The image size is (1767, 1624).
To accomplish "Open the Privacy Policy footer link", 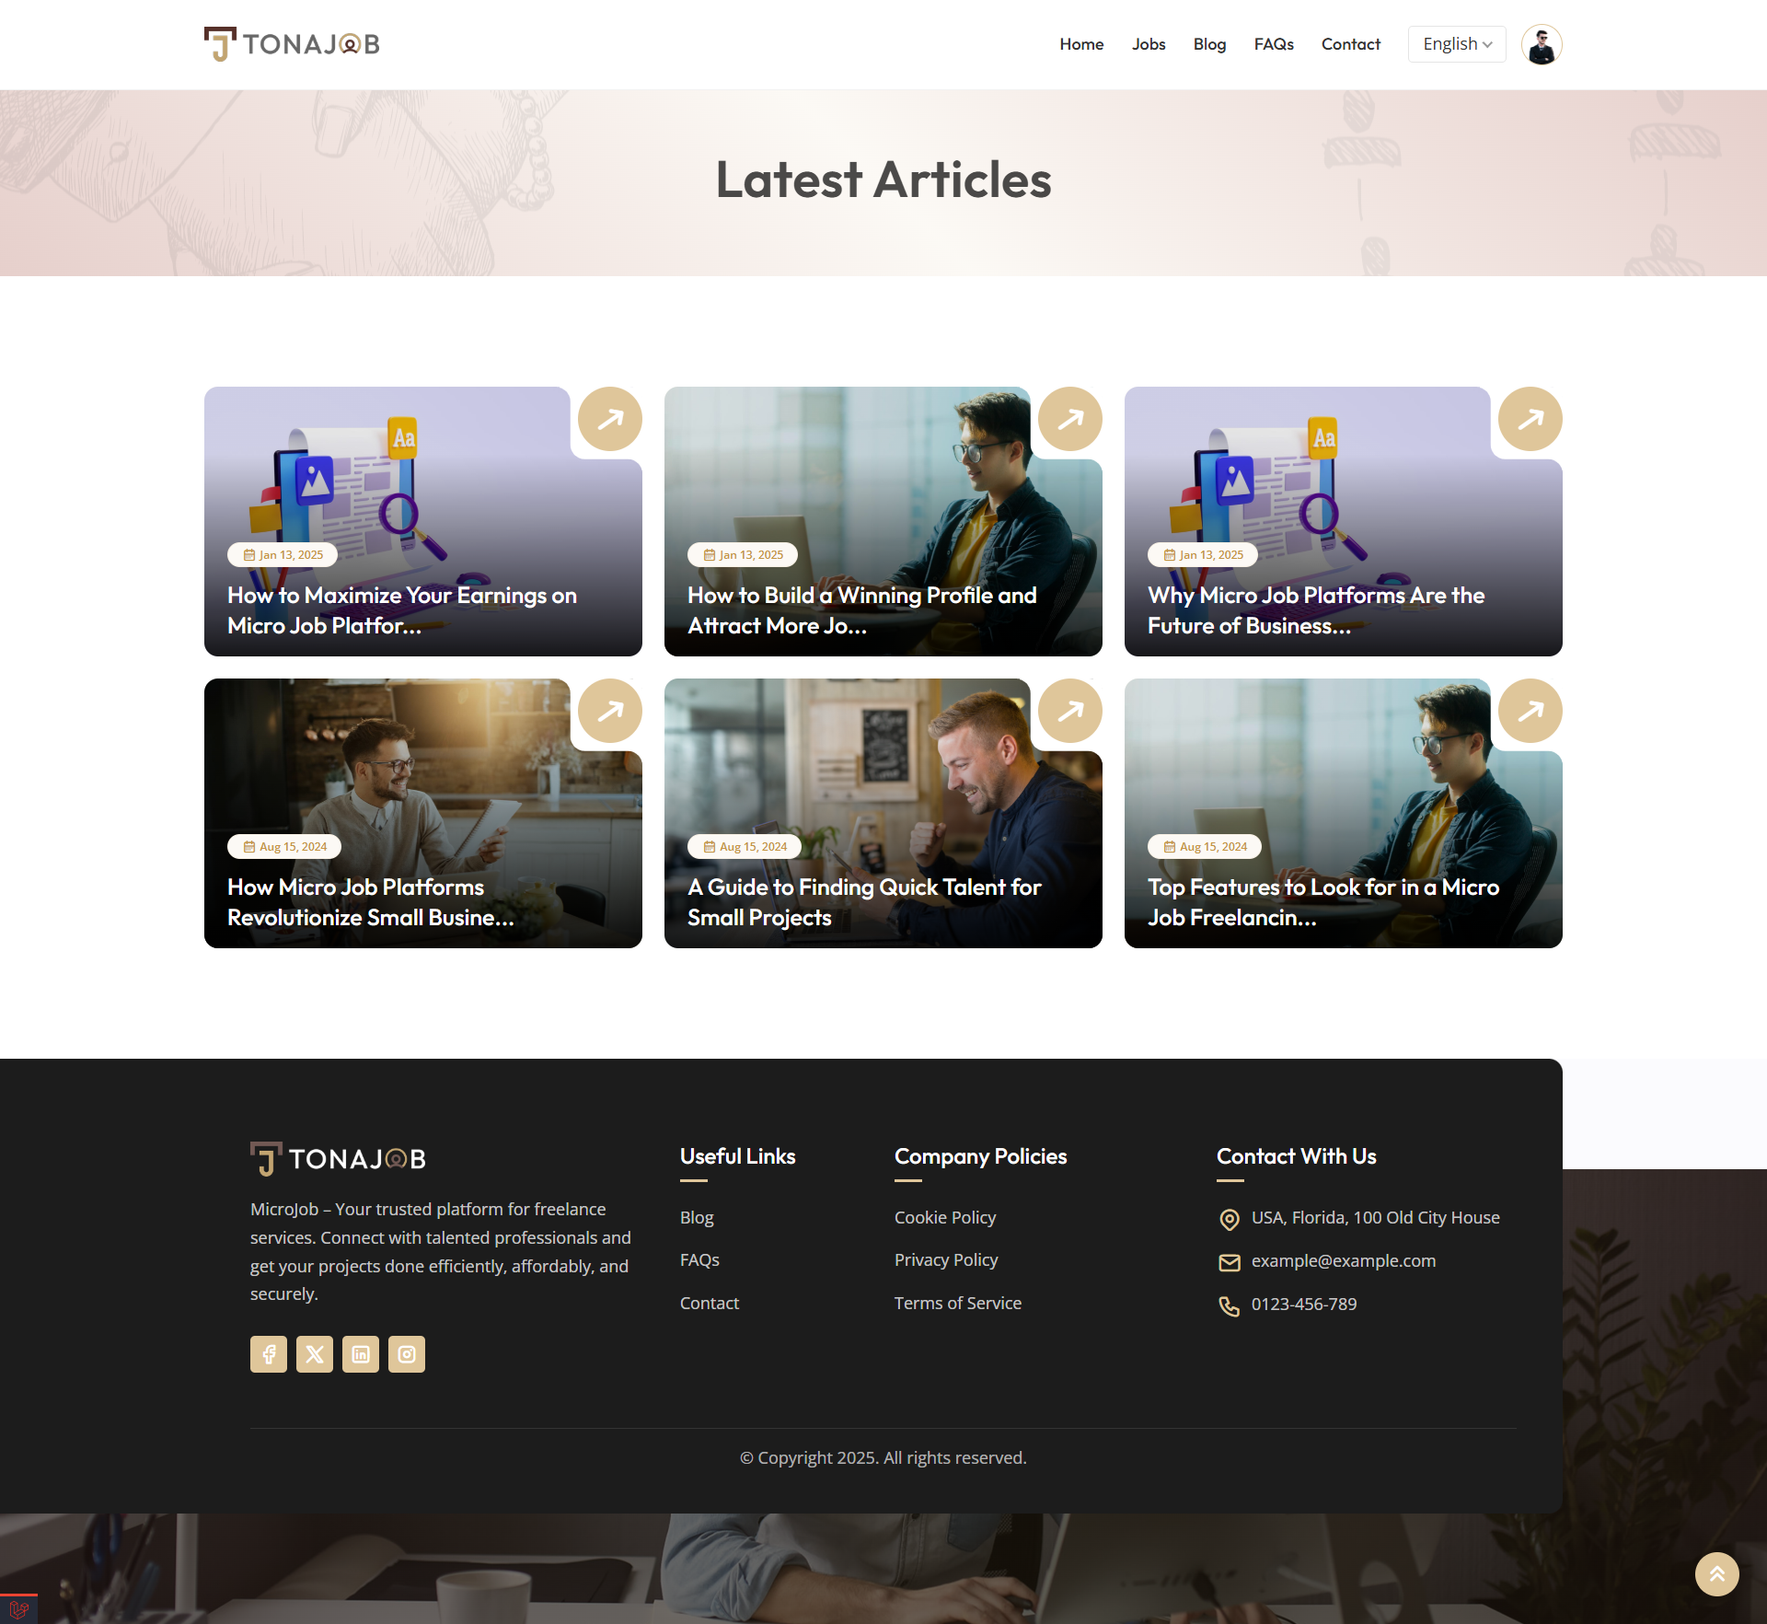I will 946,1259.
